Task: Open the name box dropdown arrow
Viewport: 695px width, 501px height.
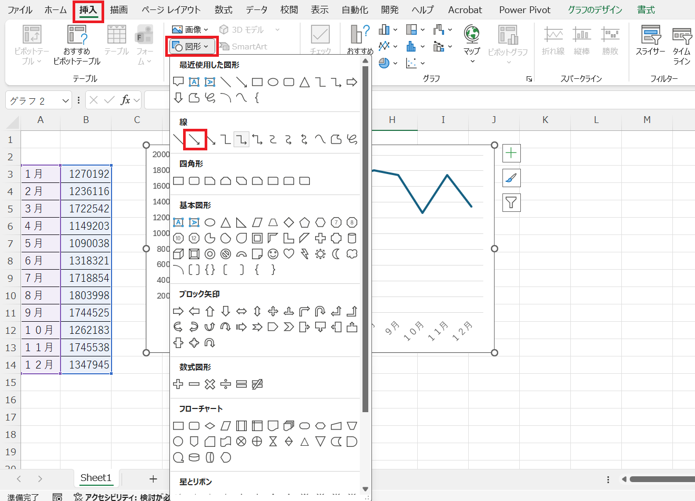Action: coord(66,100)
